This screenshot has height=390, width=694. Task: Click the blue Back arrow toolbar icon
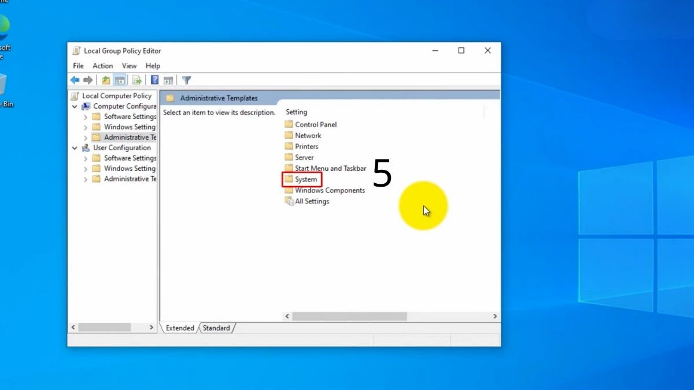tap(75, 80)
